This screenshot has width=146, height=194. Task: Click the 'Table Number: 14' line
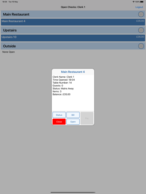point(62,83)
